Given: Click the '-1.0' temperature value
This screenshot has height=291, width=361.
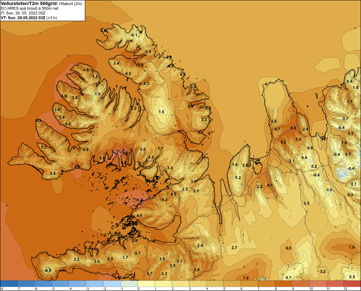Looking at the screenshot, I should point(329,190).
